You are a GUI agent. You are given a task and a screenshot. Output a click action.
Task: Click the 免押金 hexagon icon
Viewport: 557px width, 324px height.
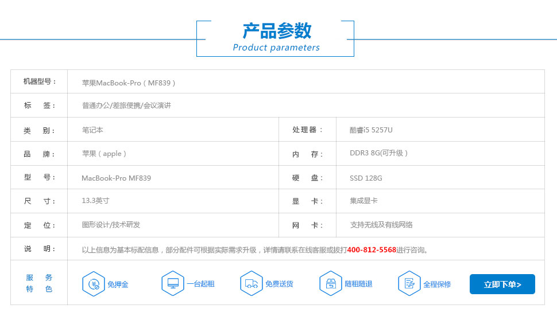pyautogui.click(x=94, y=283)
